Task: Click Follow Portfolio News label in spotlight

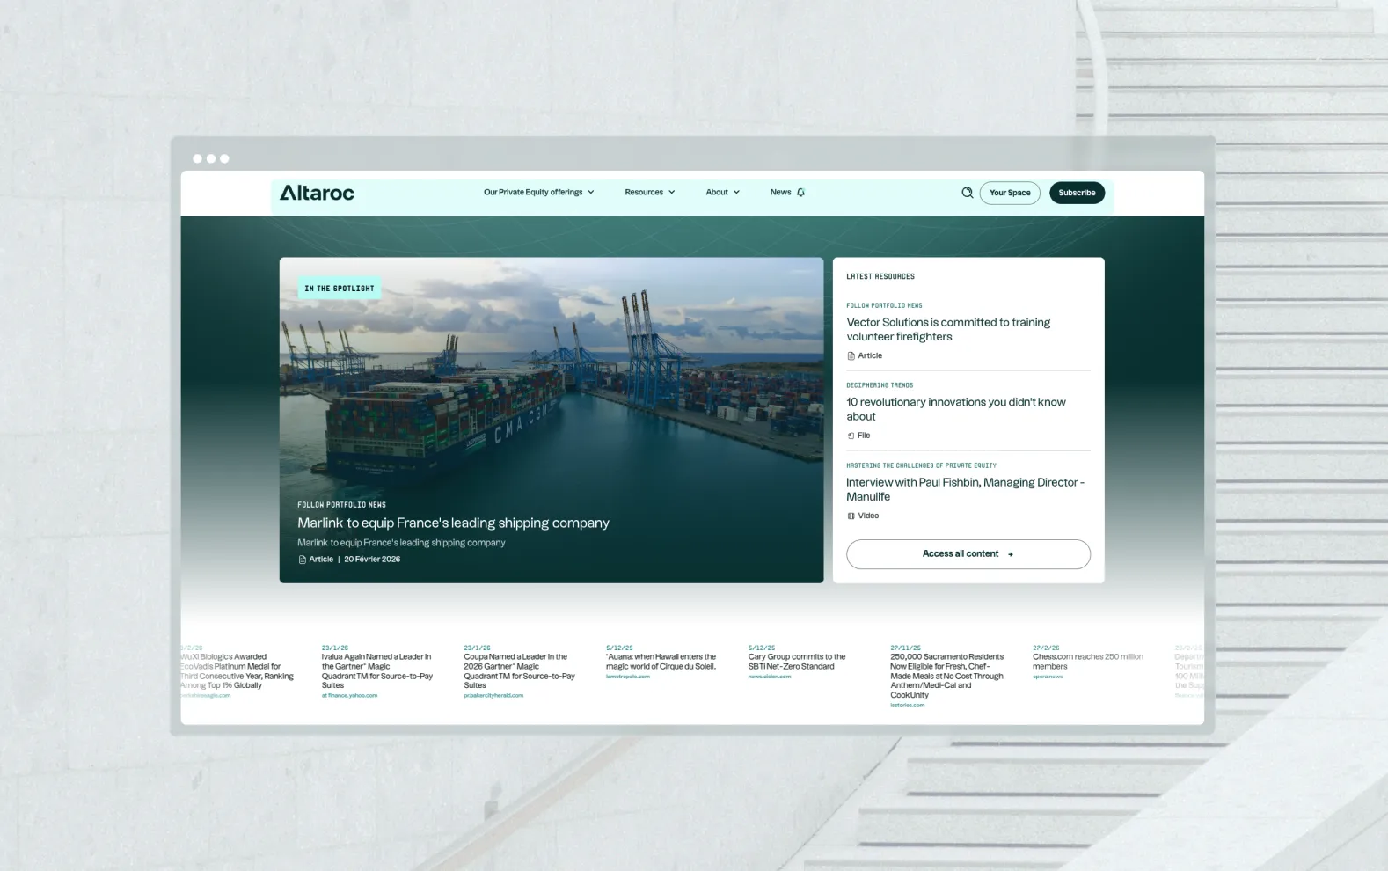Action: tap(341, 505)
